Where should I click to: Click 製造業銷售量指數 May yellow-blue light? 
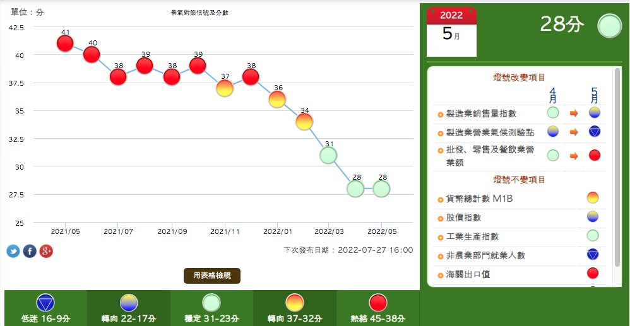(x=595, y=113)
